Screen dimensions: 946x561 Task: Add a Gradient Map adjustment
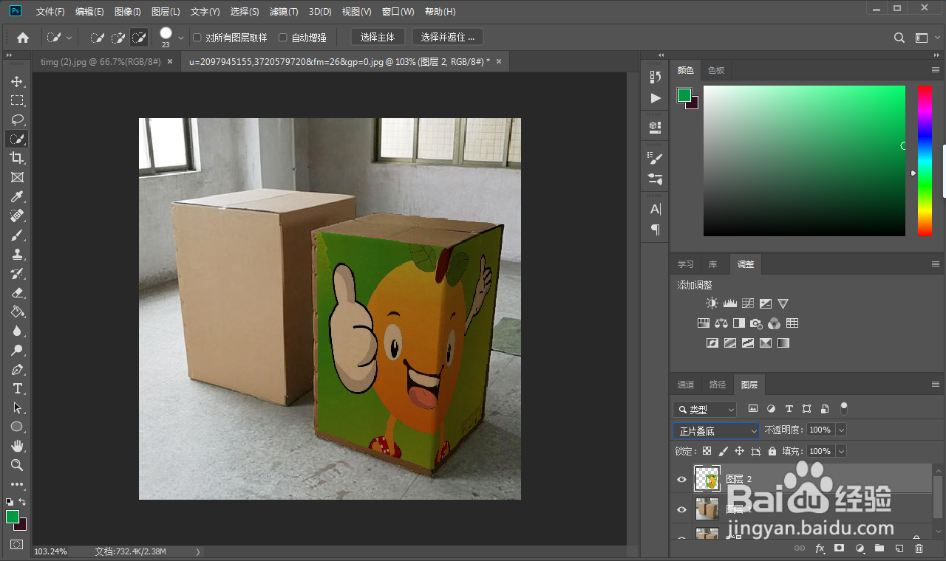tap(783, 343)
